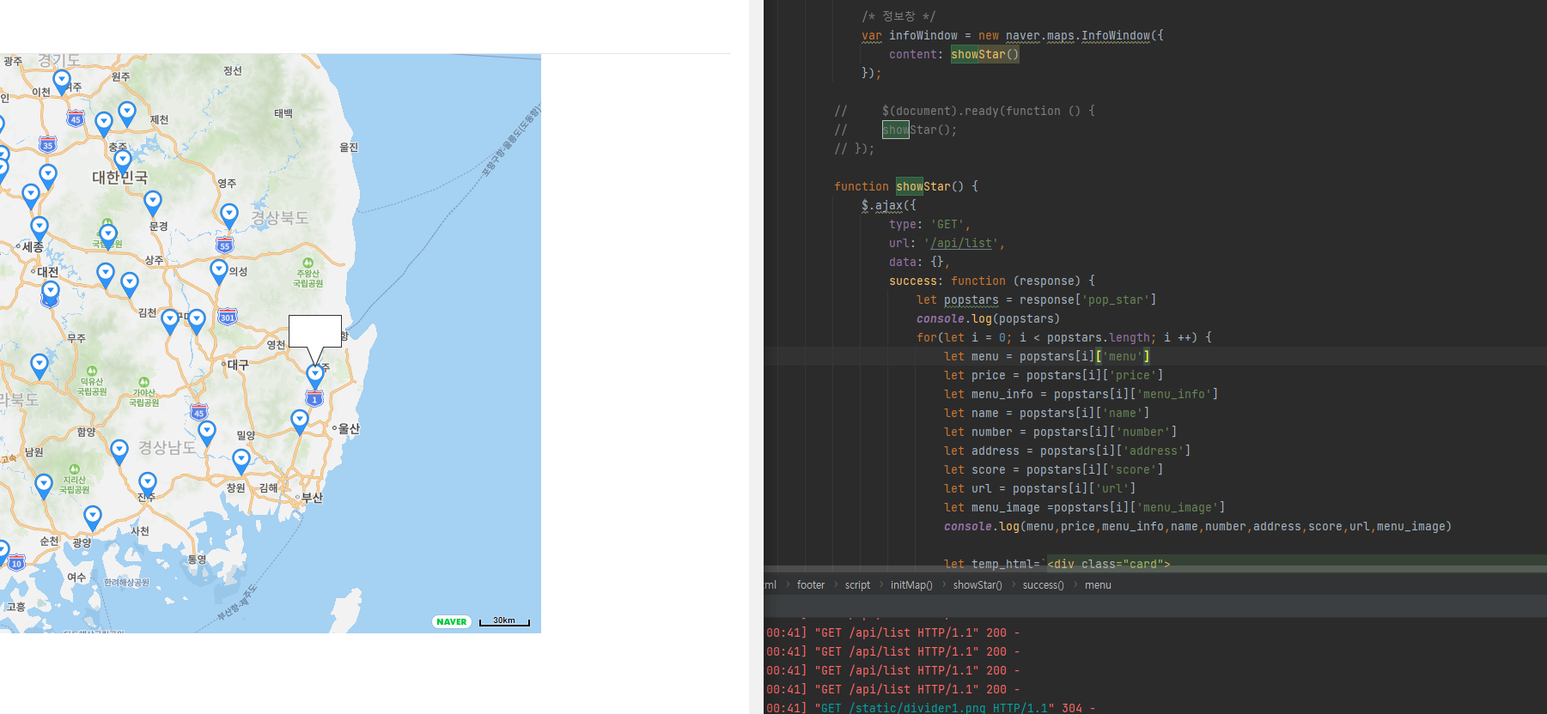
Task: Click the 부산 city label on map
Action: coord(312,498)
